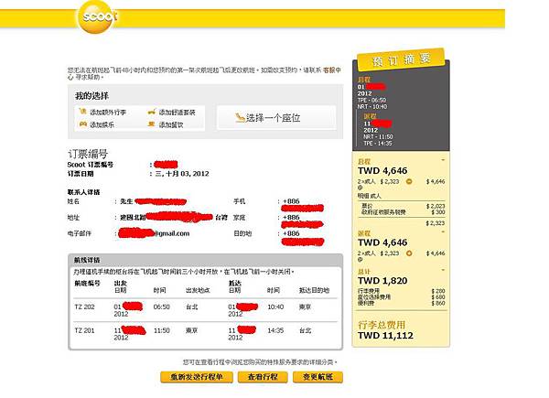549x398 pixels.
Task: Click the 出发地点 column header
Action: (198, 290)
